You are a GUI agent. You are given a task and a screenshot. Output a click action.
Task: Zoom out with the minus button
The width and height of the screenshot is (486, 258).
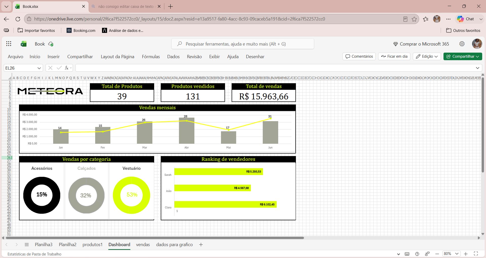click(x=437, y=254)
